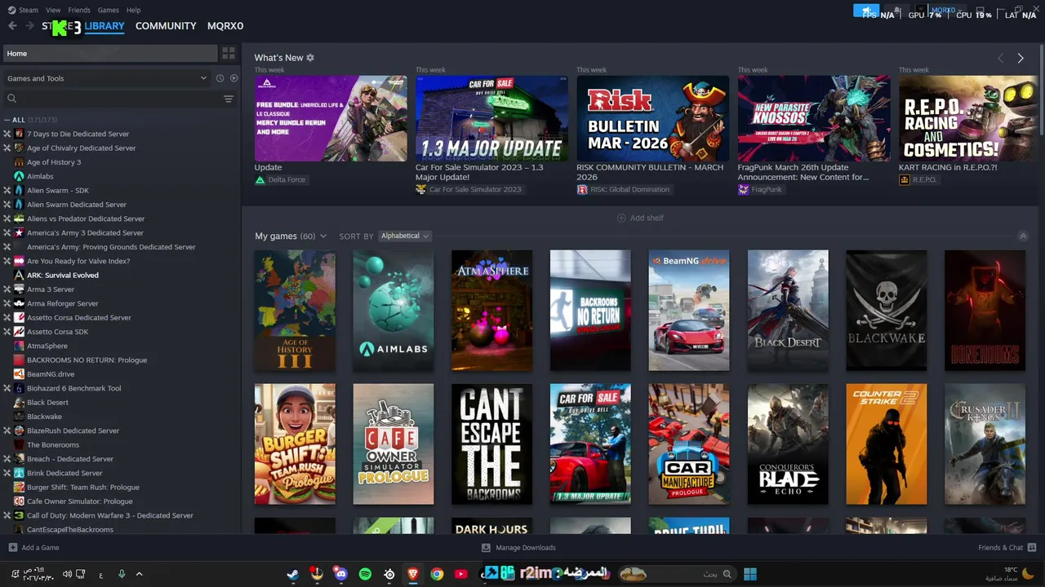Viewport: 1045px width, 587px height.
Task: Open the Help menu
Action: pyautogui.click(x=134, y=10)
